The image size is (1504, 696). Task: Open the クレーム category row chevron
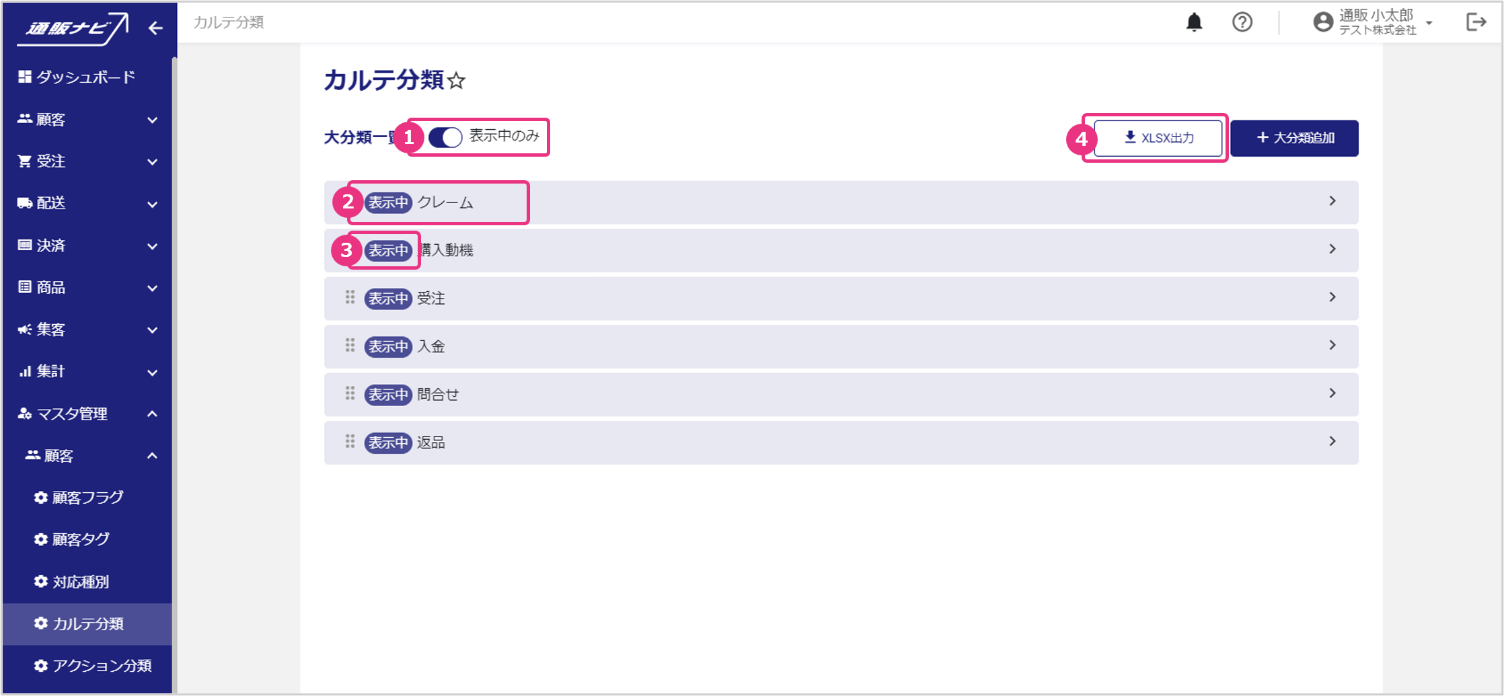[1332, 202]
